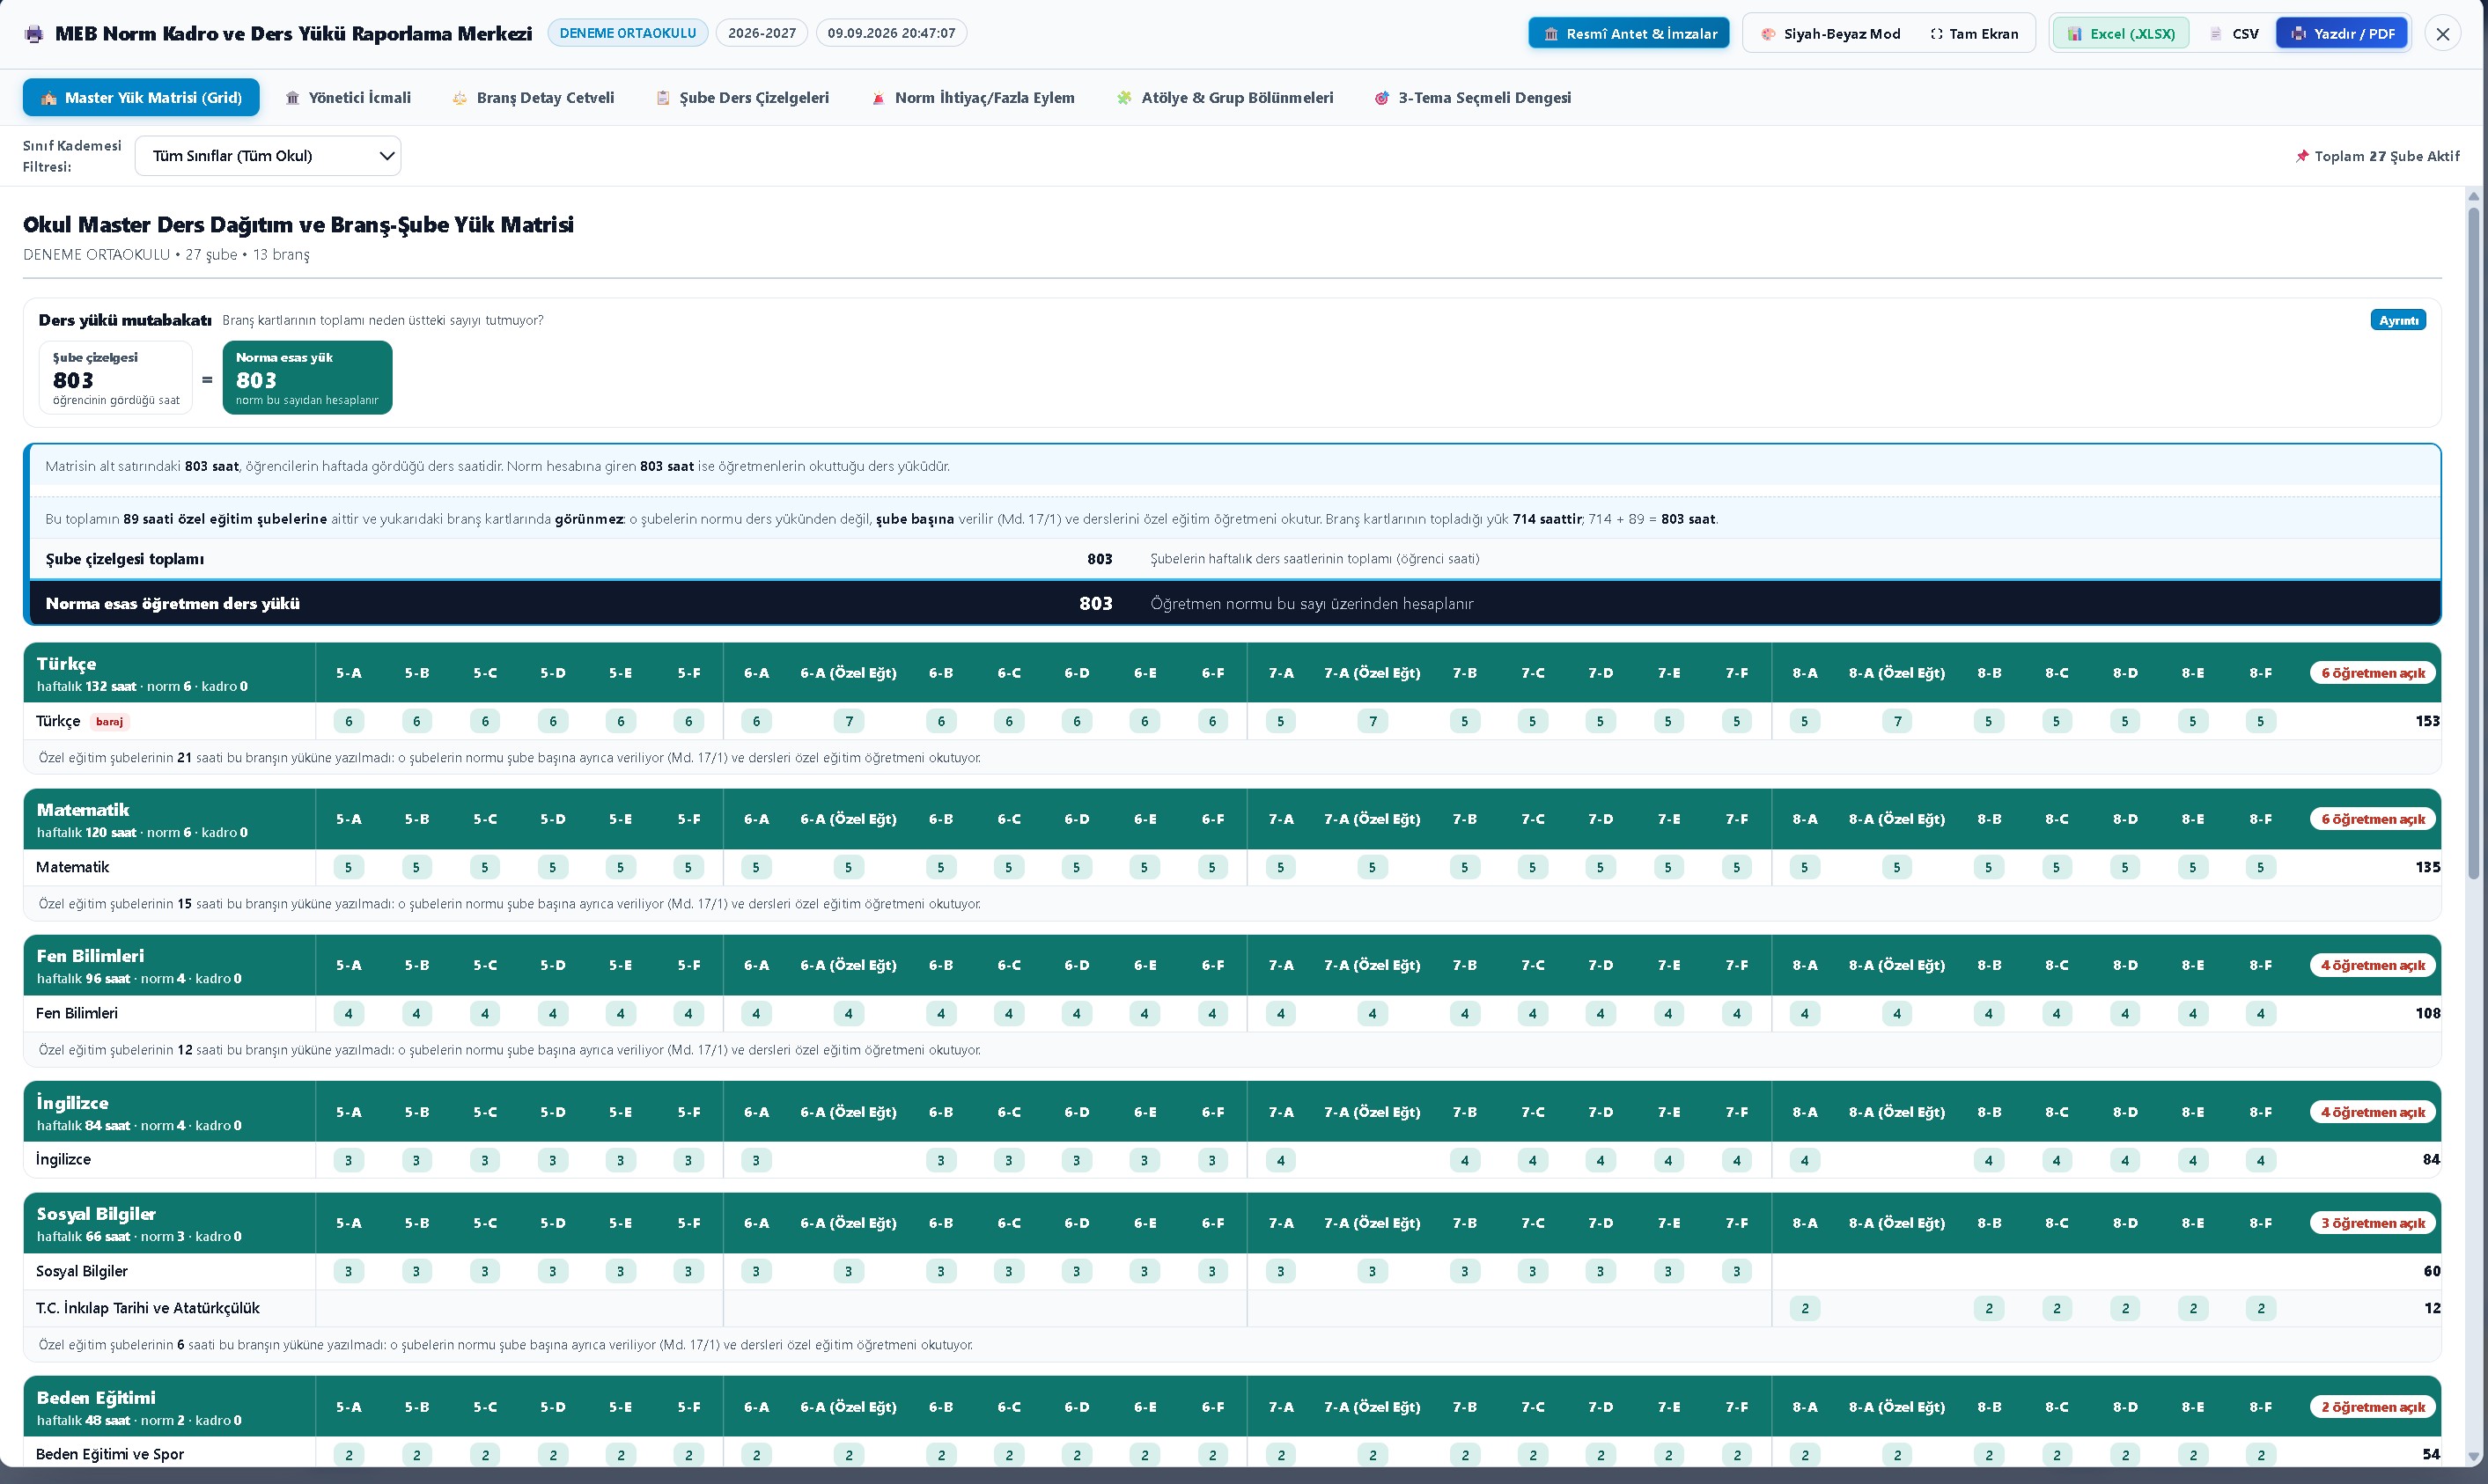Click the Beden Eğitimi '2 öğretmen açık' badge
Screen dimensions: 2488x1484
pyautogui.click(x=2373, y=1407)
